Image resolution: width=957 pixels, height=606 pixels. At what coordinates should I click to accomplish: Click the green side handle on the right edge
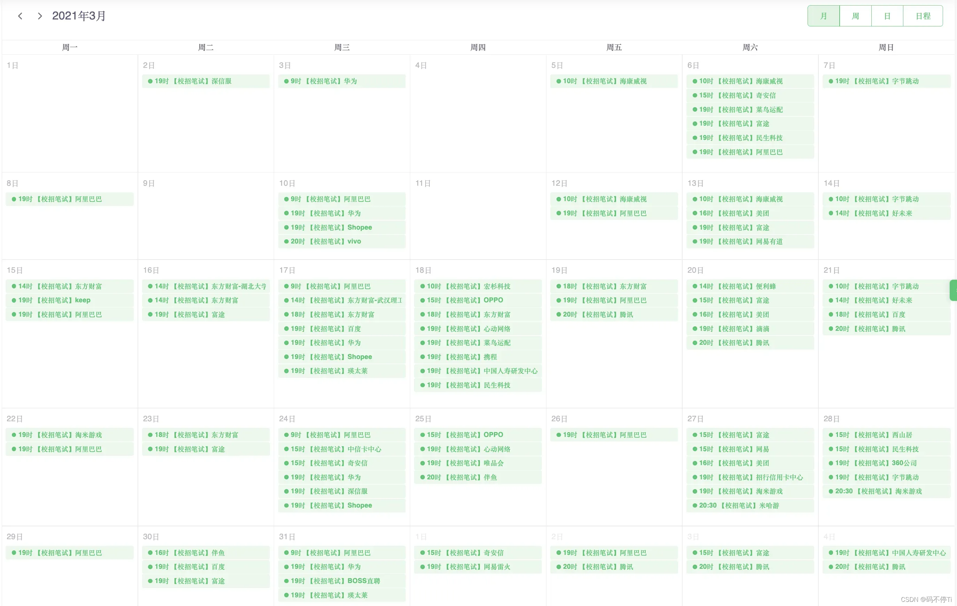pyautogui.click(x=954, y=290)
